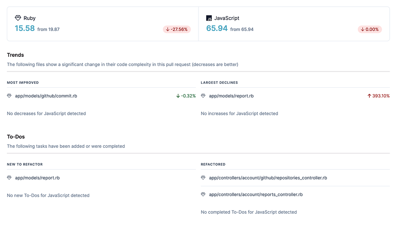Open app/controllers/account/reports_controller.rb link
398x226 pixels.
coord(256,195)
